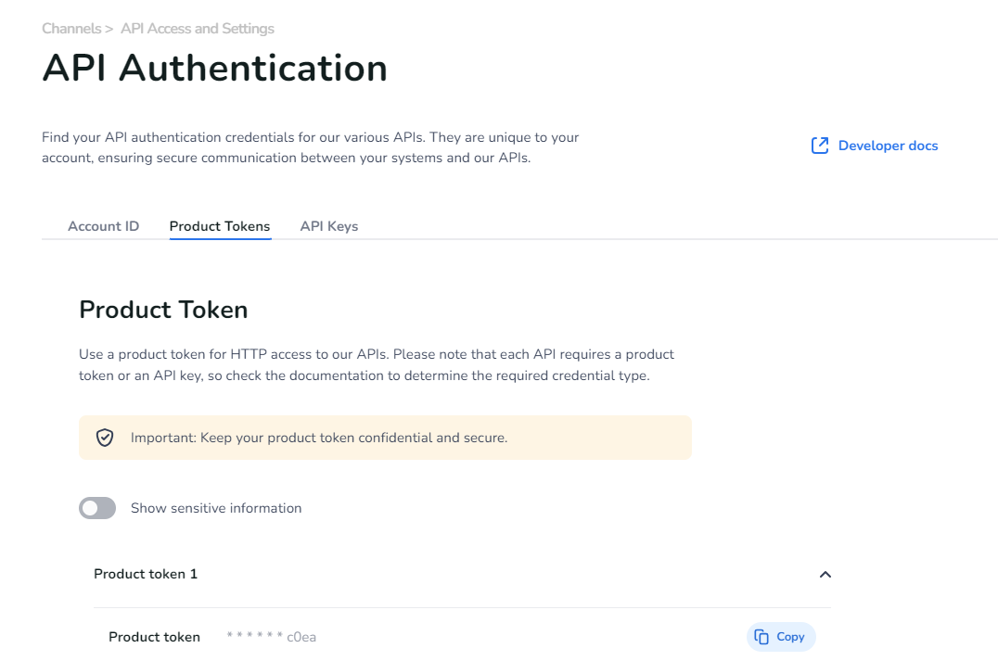The height and width of the screenshot is (661, 998).
Task: Click the copy icon next to the product token
Action: (761, 637)
